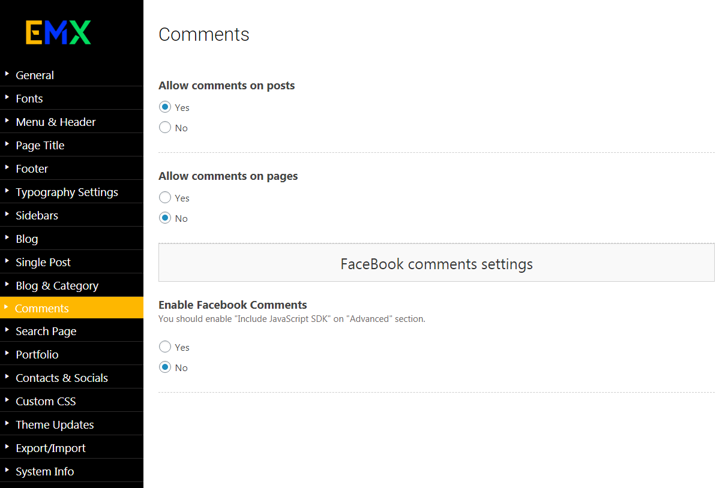Enable comments on pages with Yes
728x488 pixels.
point(165,198)
